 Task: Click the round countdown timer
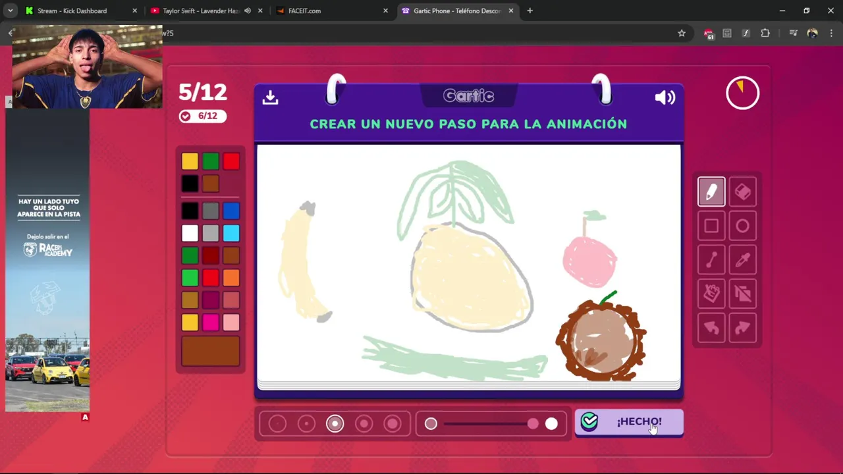click(743, 93)
